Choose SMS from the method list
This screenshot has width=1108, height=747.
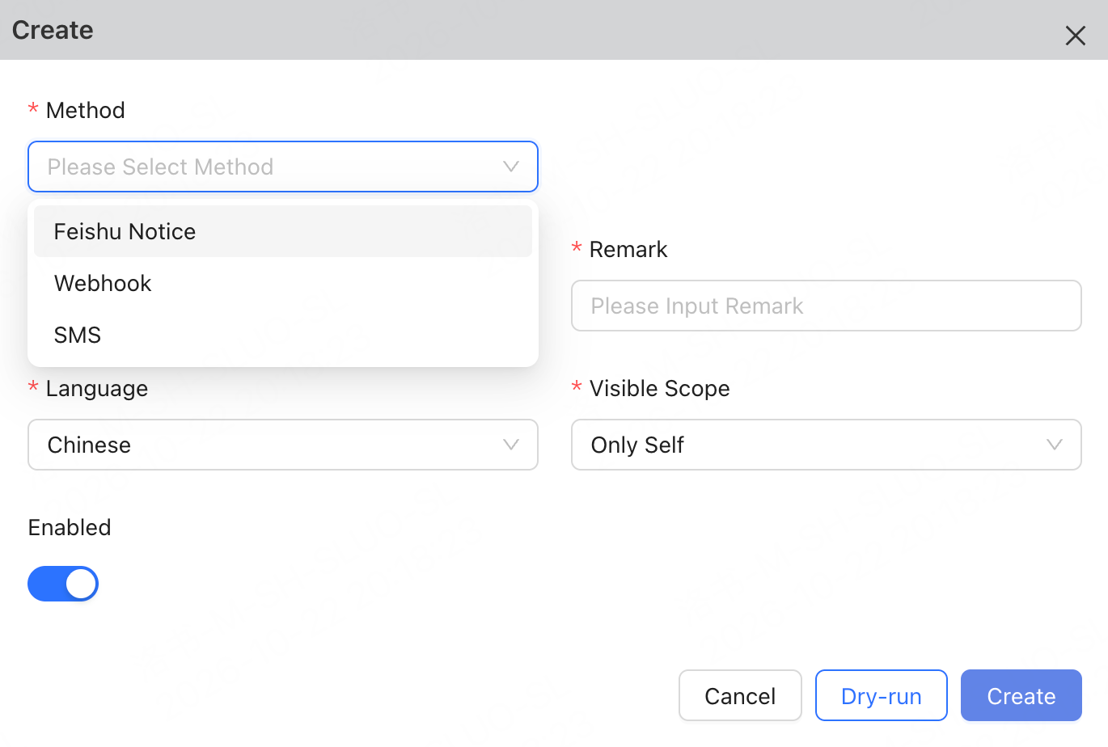[x=283, y=335]
